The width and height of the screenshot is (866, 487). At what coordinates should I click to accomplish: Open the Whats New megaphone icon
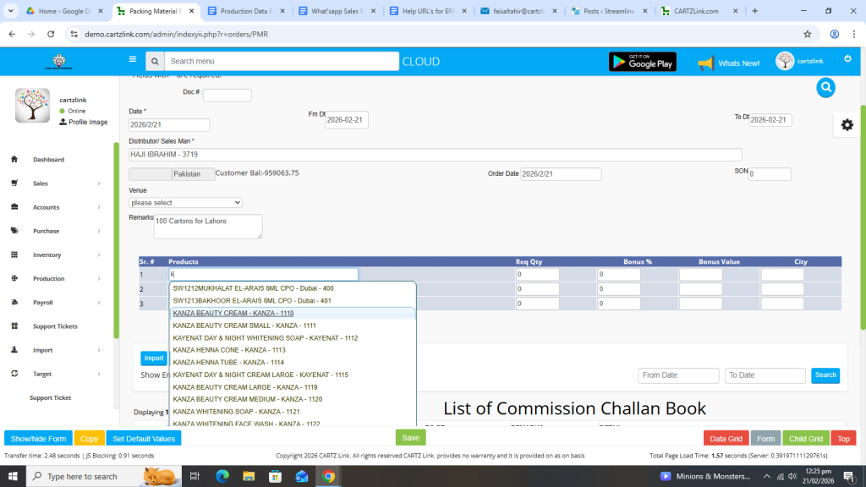pyautogui.click(x=705, y=63)
